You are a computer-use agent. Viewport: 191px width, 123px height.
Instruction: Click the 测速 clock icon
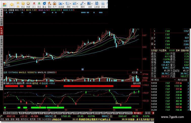[x=28, y=4]
